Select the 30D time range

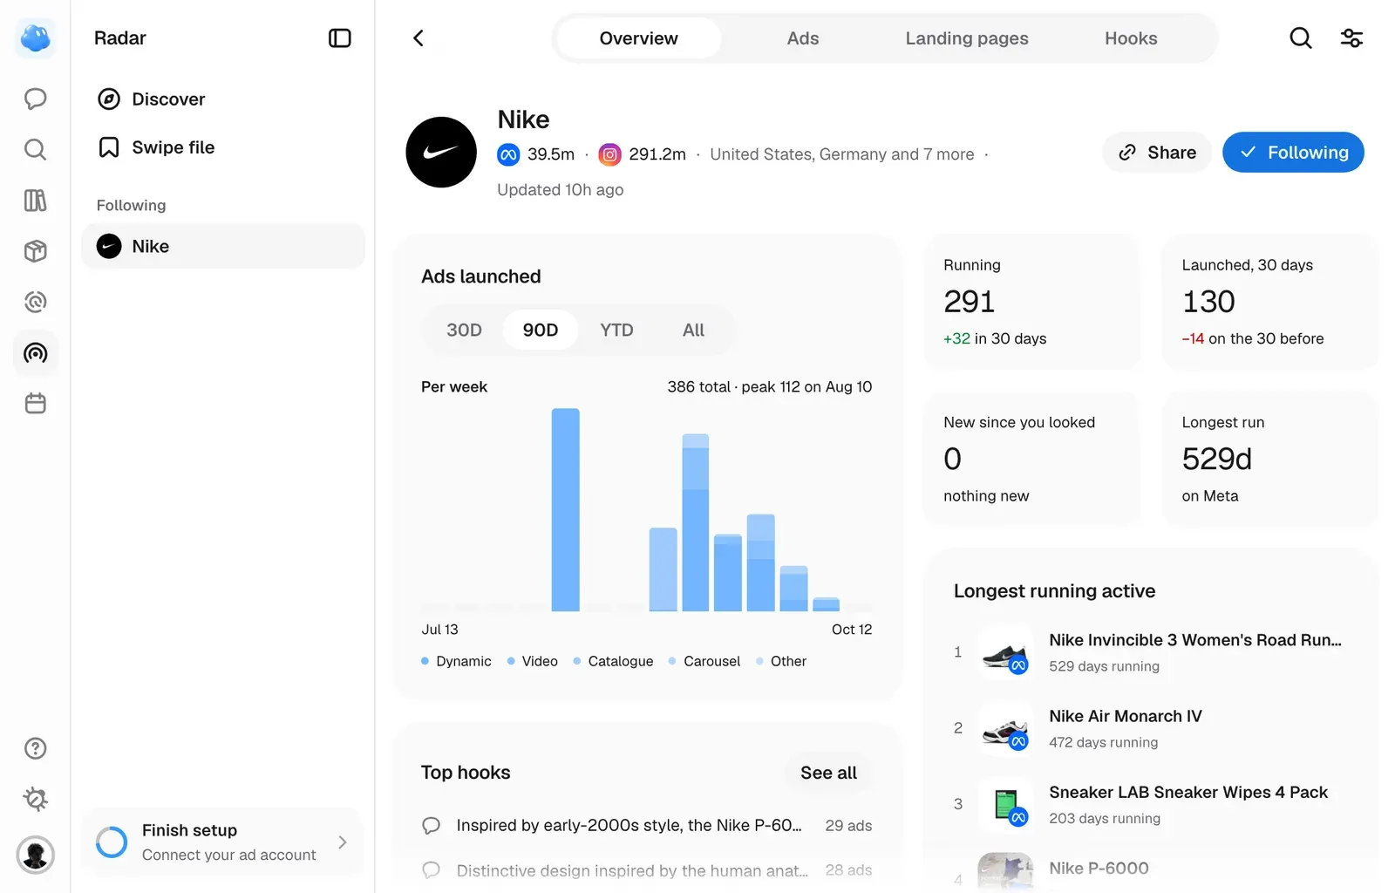point(464,331)
